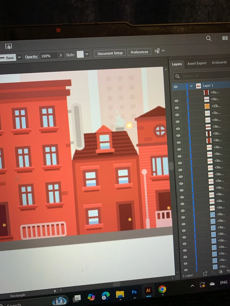The image size is (230, 306).
Task: Click the Make Clipping Mask icon in Layers footer
Action: click(x=221, y=272)
